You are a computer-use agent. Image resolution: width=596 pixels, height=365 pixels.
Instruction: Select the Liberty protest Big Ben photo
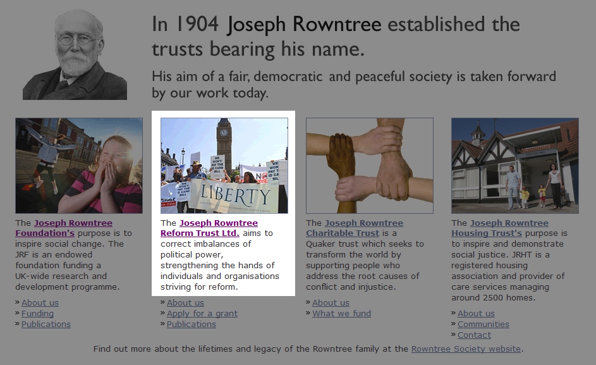(x=224, y=166)
